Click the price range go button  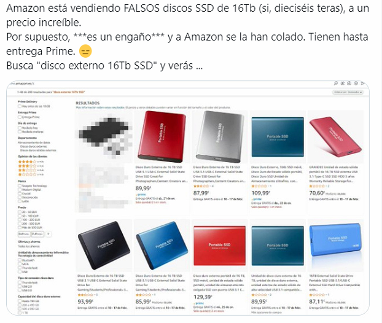[49, 234]
